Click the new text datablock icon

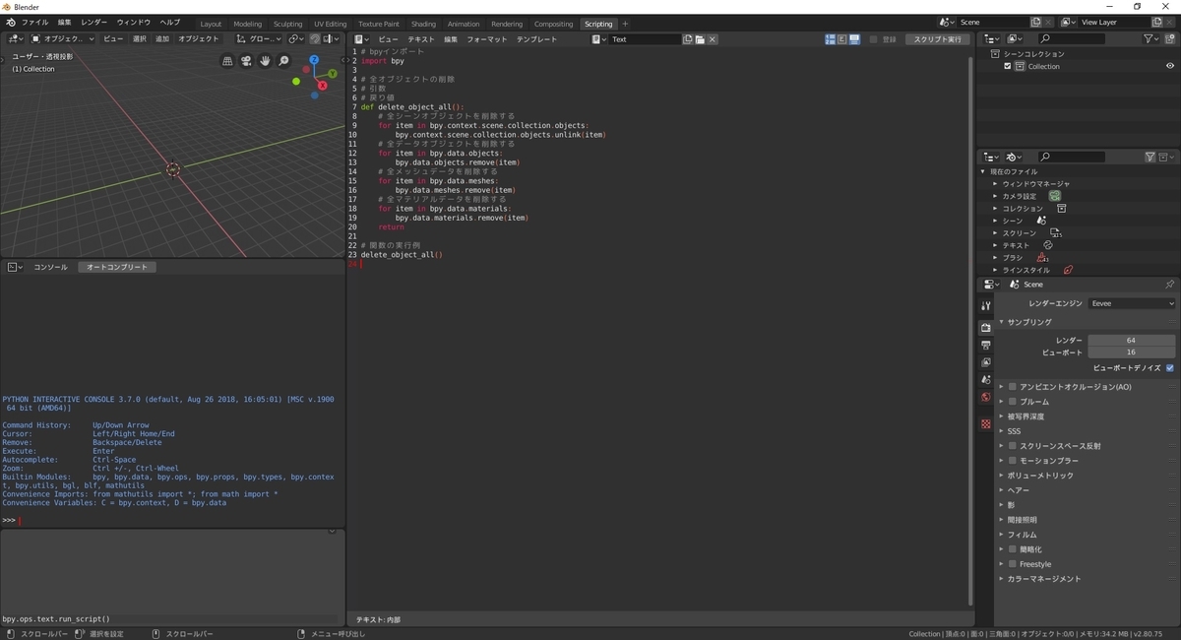(687, 39)
